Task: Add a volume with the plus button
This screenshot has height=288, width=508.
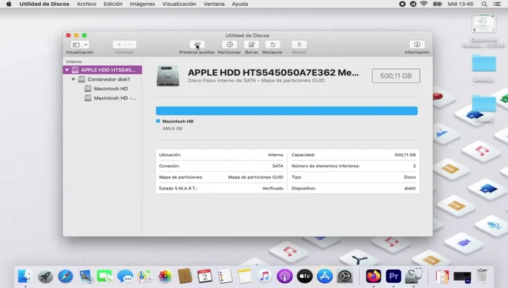Action: pyautogui.click(x=119, y=44)
